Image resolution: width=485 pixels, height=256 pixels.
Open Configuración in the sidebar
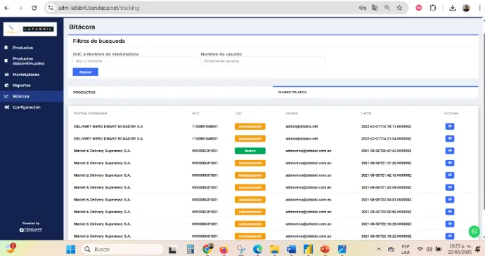coord(26,107)
